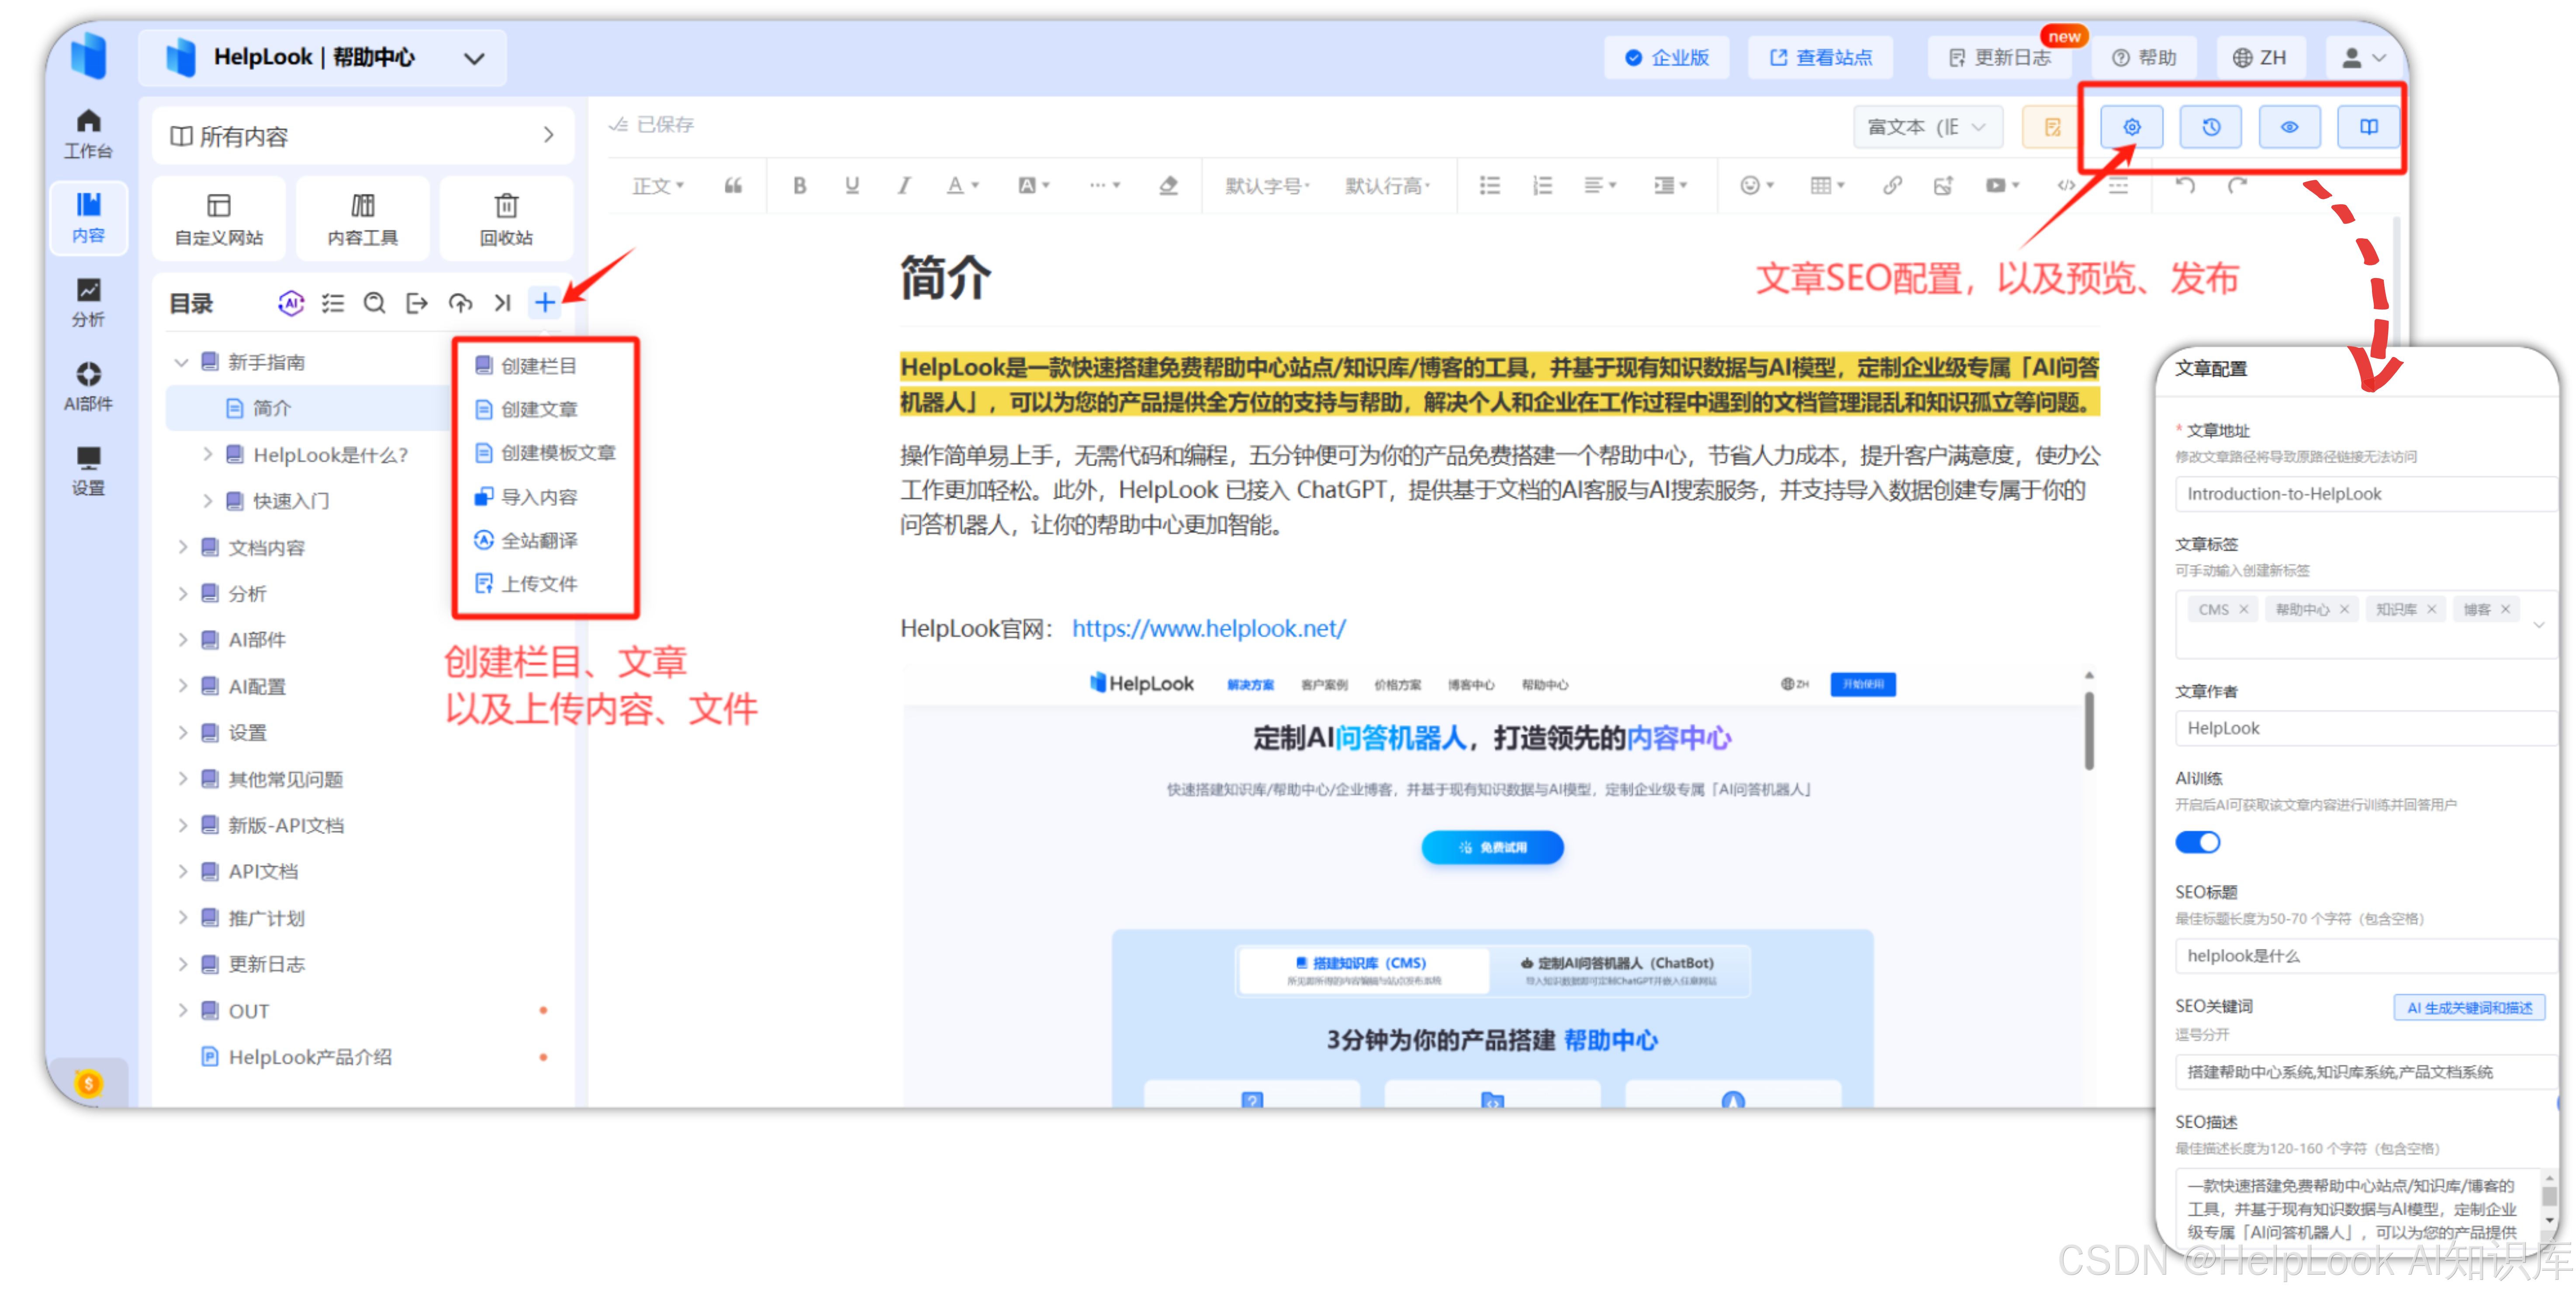Open the helplook.net website link
This screenshot has height=1296, width=2576.
point(1209,628)
